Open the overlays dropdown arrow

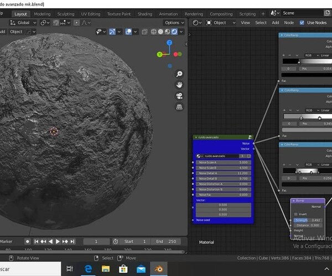[136, 31]
